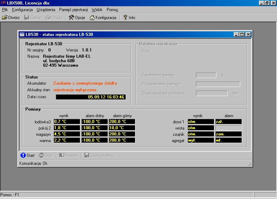The image size is (277, 199).
Task: Click wrota result otw.
Action: tap(201, 128)
